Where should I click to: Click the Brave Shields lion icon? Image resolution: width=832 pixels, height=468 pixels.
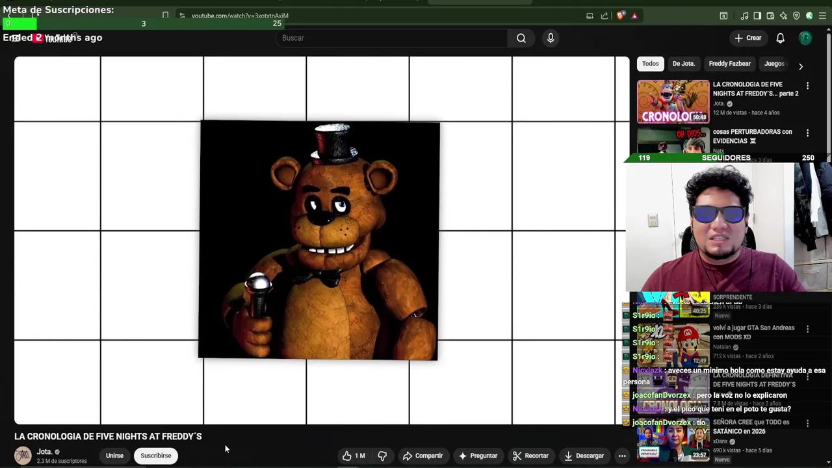(x=621, y=16)
